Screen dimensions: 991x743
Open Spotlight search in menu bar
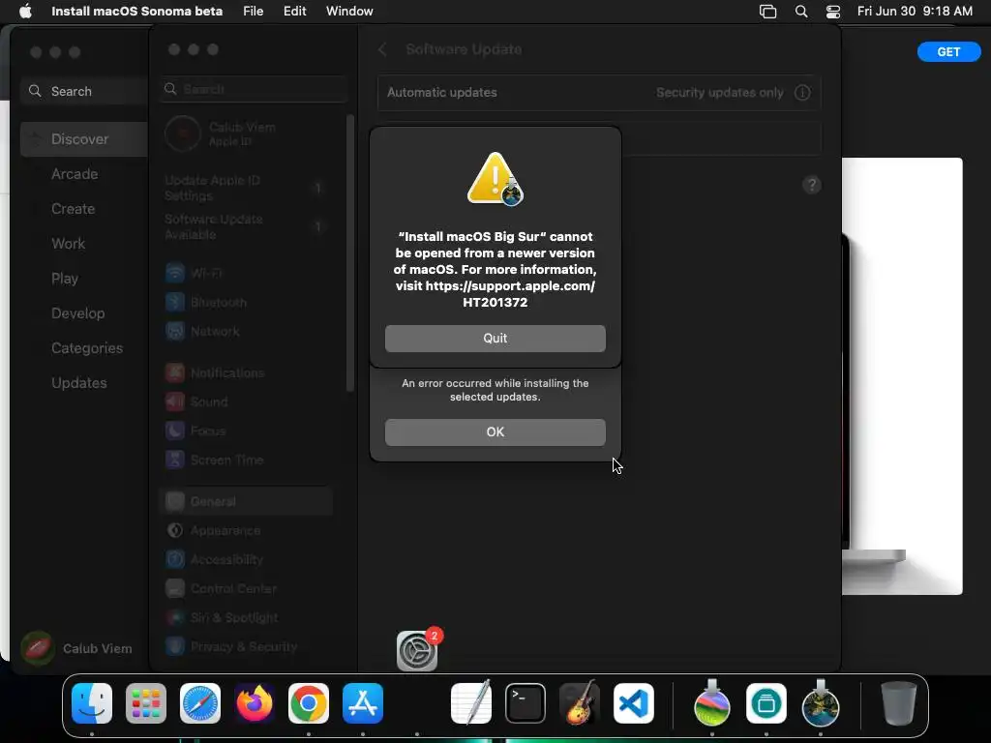point(800,11)
